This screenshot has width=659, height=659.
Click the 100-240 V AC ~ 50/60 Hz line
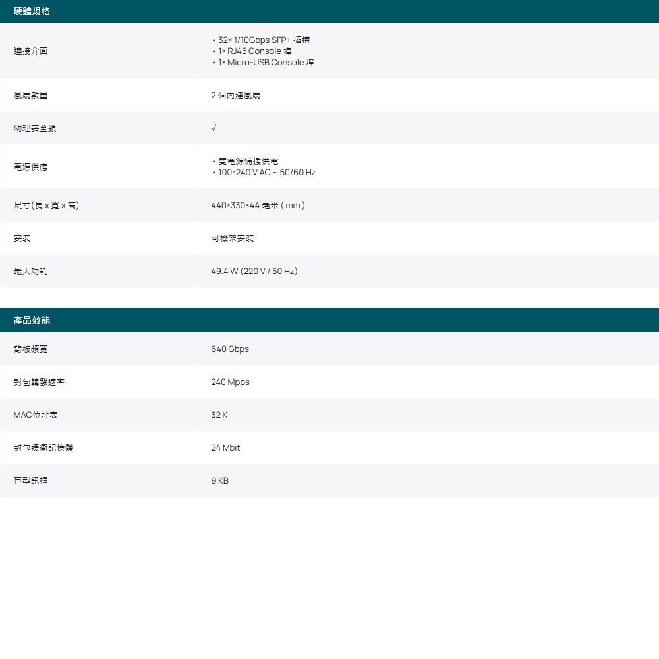click(x=267, y=172)
